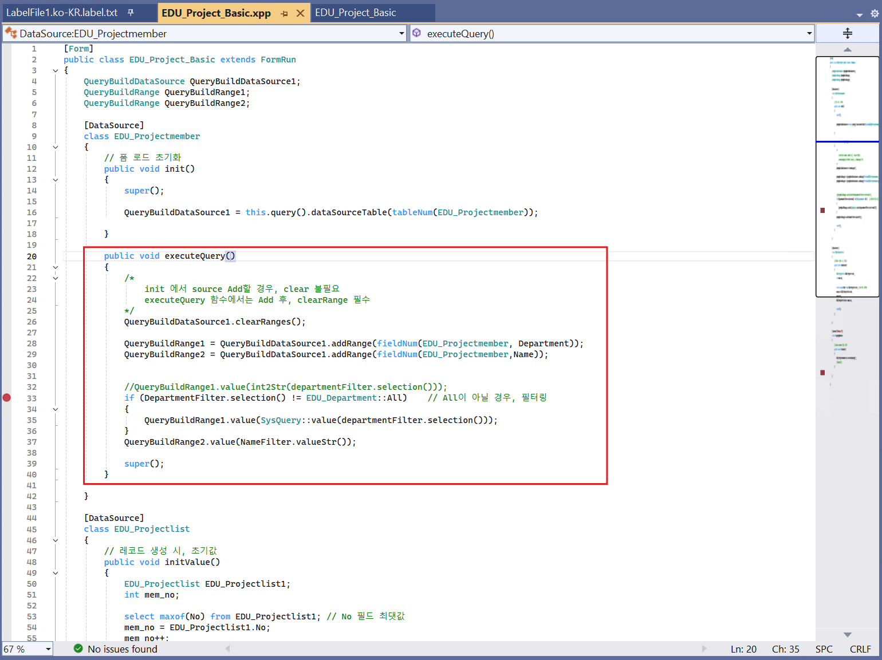Click the SPC indentation indicator

824,649
